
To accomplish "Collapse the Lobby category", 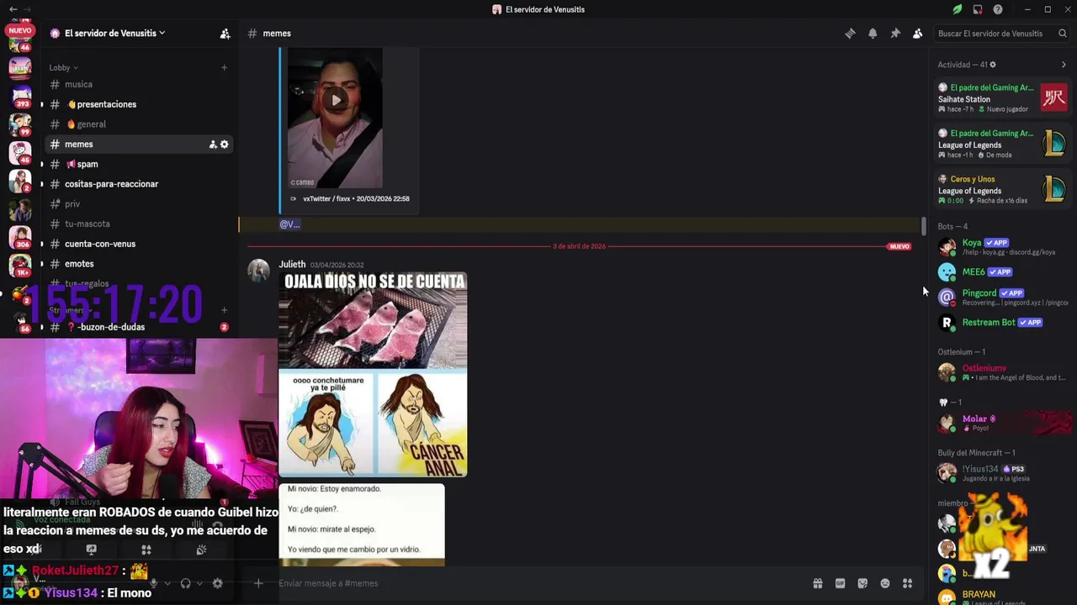I will [63, 67].
